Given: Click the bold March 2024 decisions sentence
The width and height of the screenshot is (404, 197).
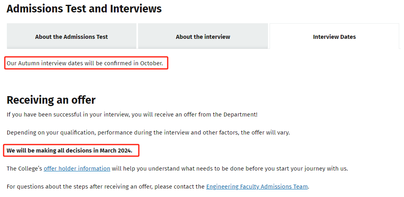Looking at the screenshot, I should (69, 151).
